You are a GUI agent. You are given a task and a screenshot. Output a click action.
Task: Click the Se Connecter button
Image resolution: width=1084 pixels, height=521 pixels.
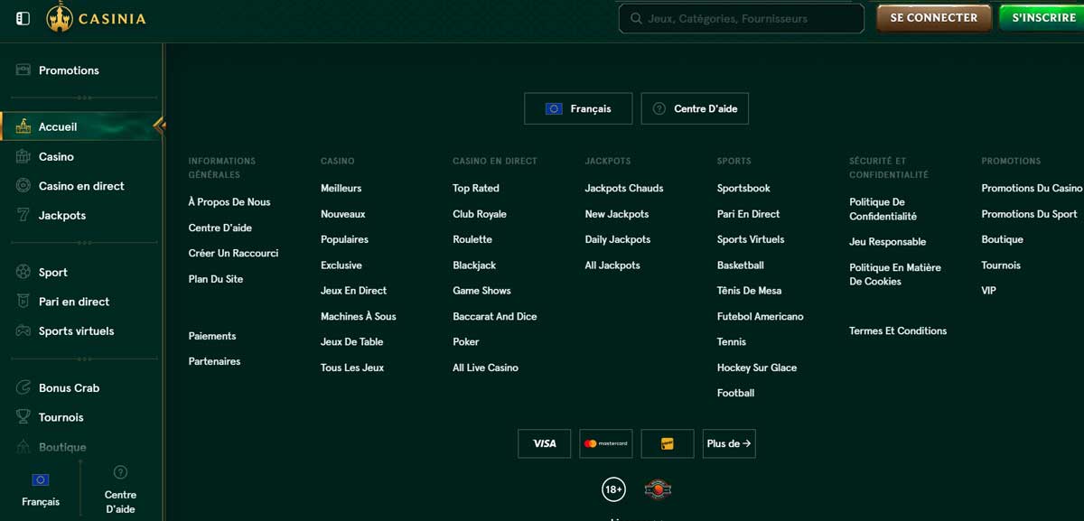coord(934,17)
